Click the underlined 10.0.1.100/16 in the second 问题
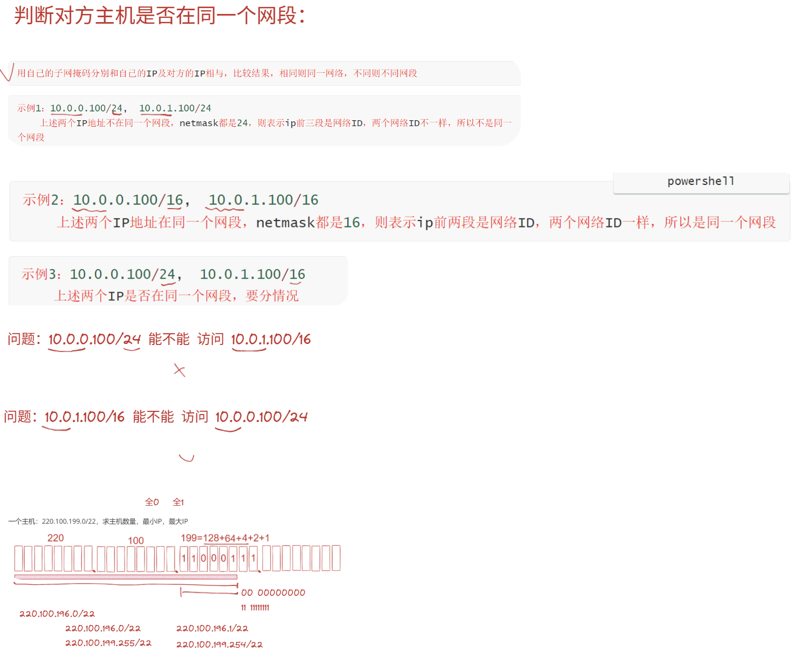The height and width of the screenshot is (662, 799). tap(84, 416)
